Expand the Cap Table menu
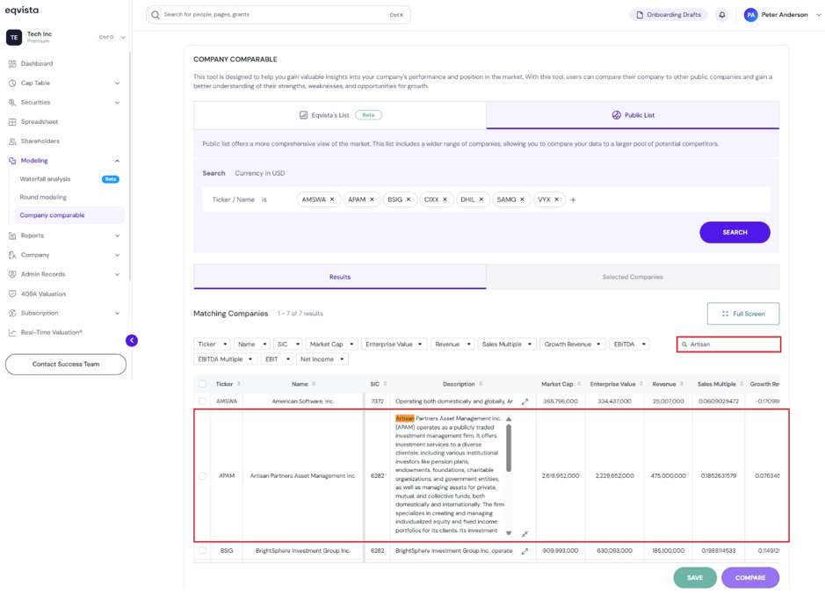Viewport: 825px width, 594px height. (x=117, y=83)
